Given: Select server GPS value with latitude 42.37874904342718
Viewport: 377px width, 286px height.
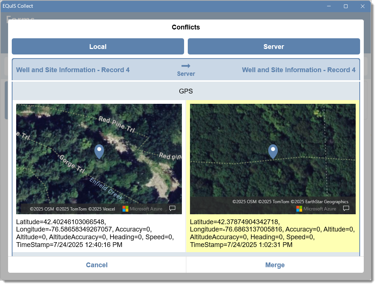Looking at the screenshot, I should (272, 233).
